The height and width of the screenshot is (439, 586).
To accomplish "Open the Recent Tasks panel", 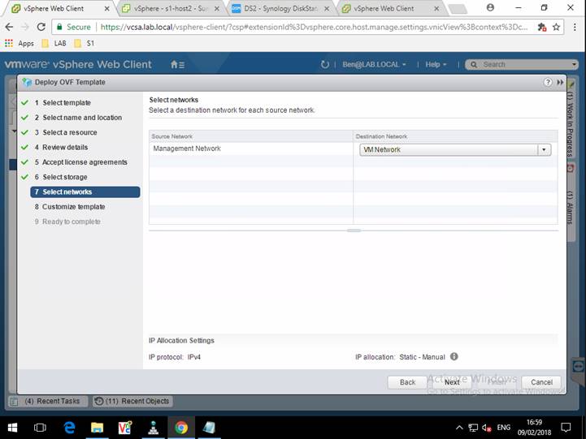I will pos(48,401).
